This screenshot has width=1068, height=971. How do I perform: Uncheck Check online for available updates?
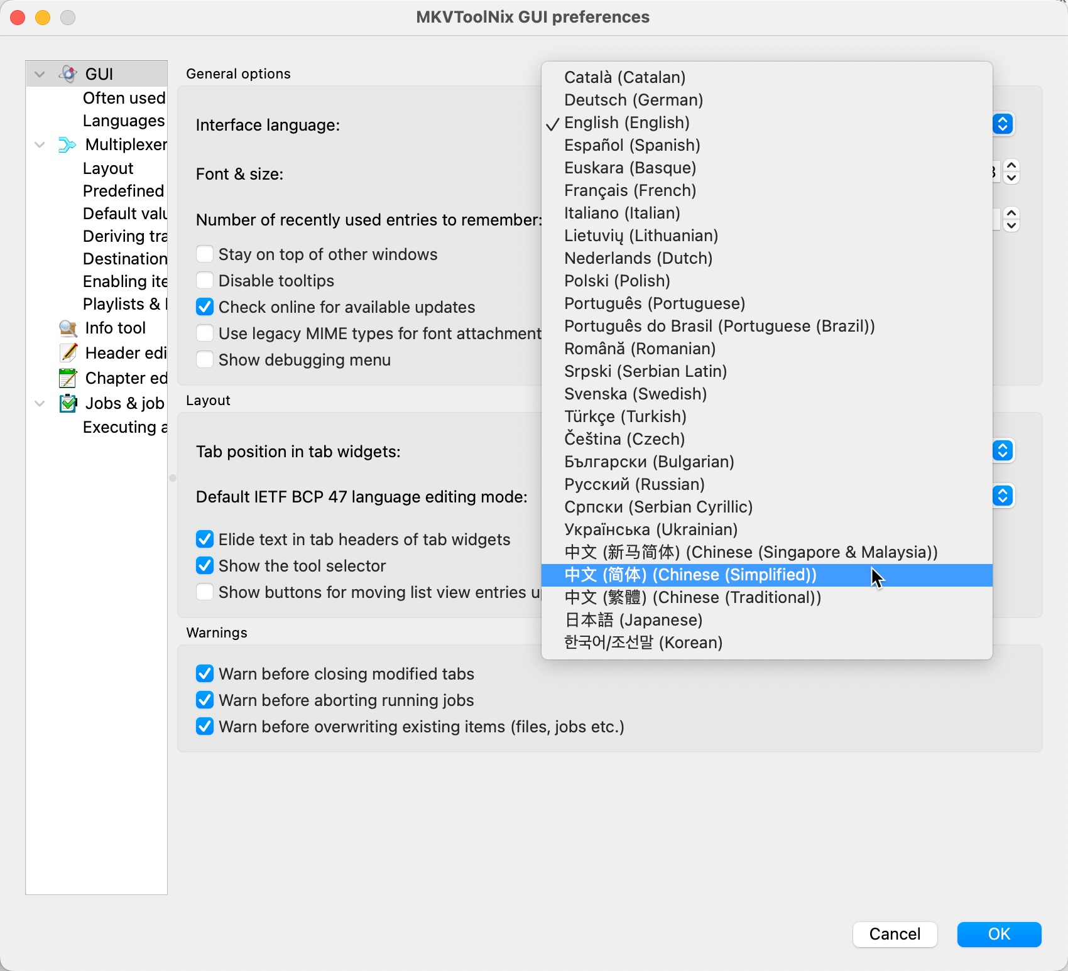tap(205, 307)
